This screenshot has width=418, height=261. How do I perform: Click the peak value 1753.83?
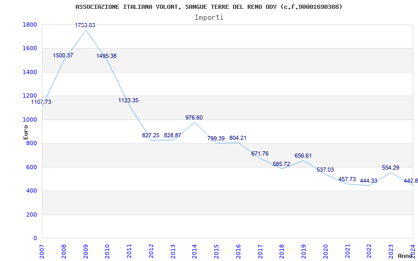click(x=85, y=25)
